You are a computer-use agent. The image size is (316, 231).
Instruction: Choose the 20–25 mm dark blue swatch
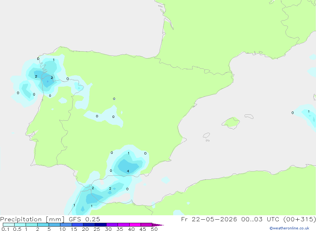tap(89, 225)
